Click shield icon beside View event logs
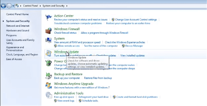Screen dimensions: 207x106 [56, 101]
